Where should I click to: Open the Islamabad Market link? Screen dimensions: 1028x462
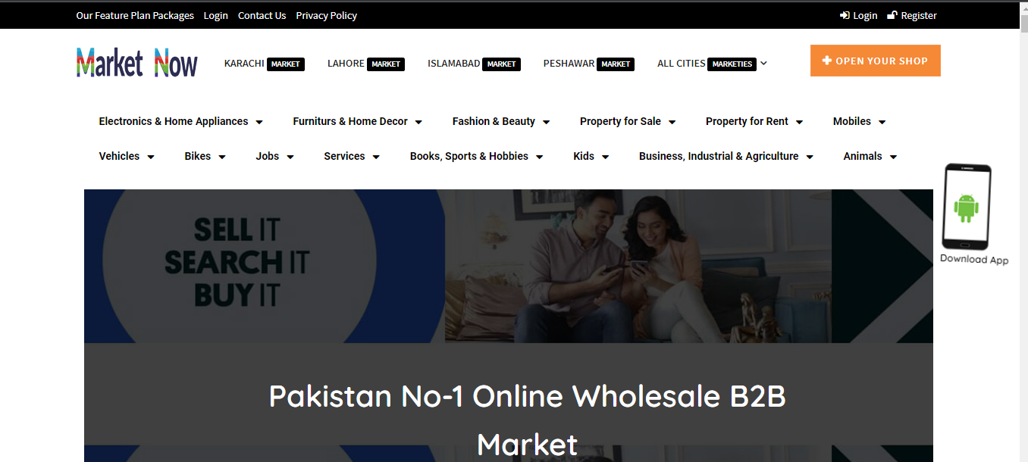click(x=474, y=64)
